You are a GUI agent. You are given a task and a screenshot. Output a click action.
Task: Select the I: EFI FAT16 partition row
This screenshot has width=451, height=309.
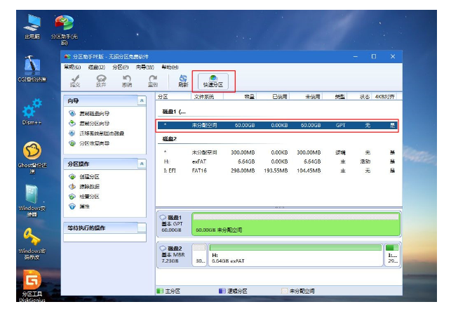[x=277, y=171]
